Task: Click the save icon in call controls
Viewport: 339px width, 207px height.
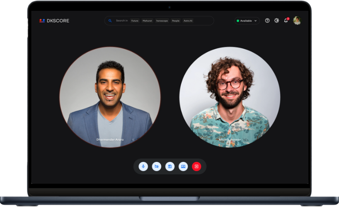Action: point(169,166)
